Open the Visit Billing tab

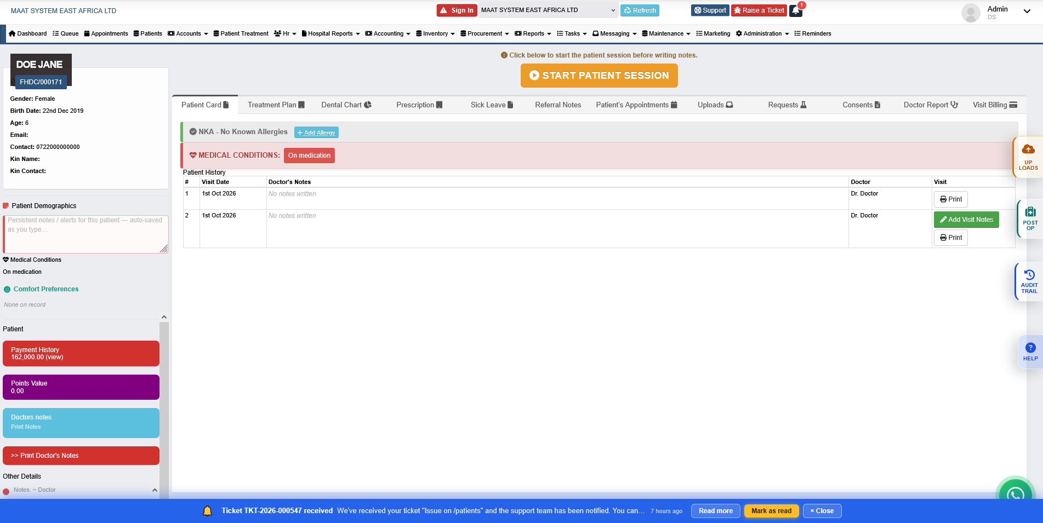tap(995, 105)
